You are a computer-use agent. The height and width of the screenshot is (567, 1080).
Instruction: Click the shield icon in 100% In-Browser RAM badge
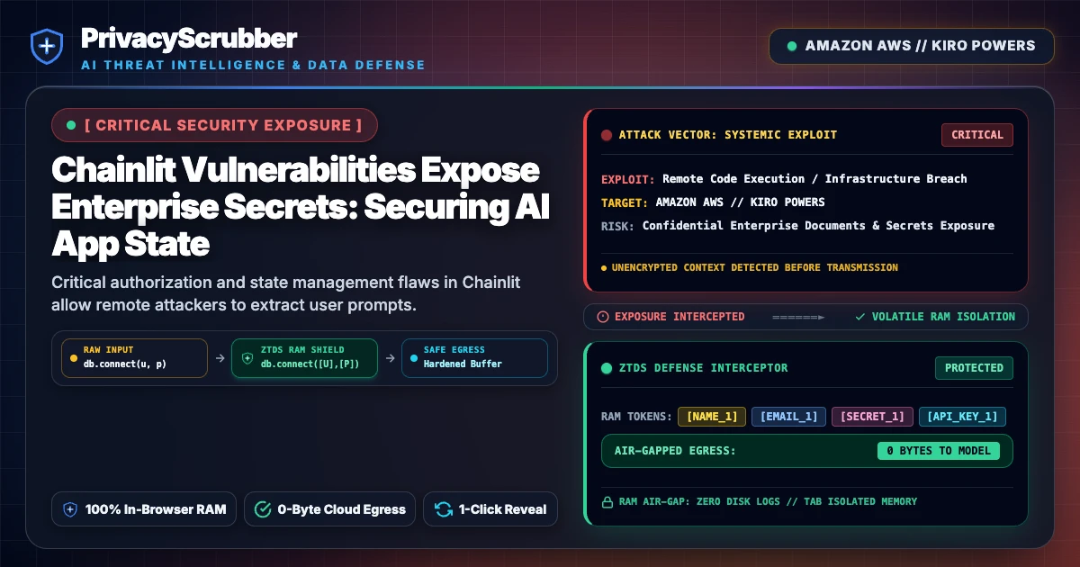pos(70,509)
